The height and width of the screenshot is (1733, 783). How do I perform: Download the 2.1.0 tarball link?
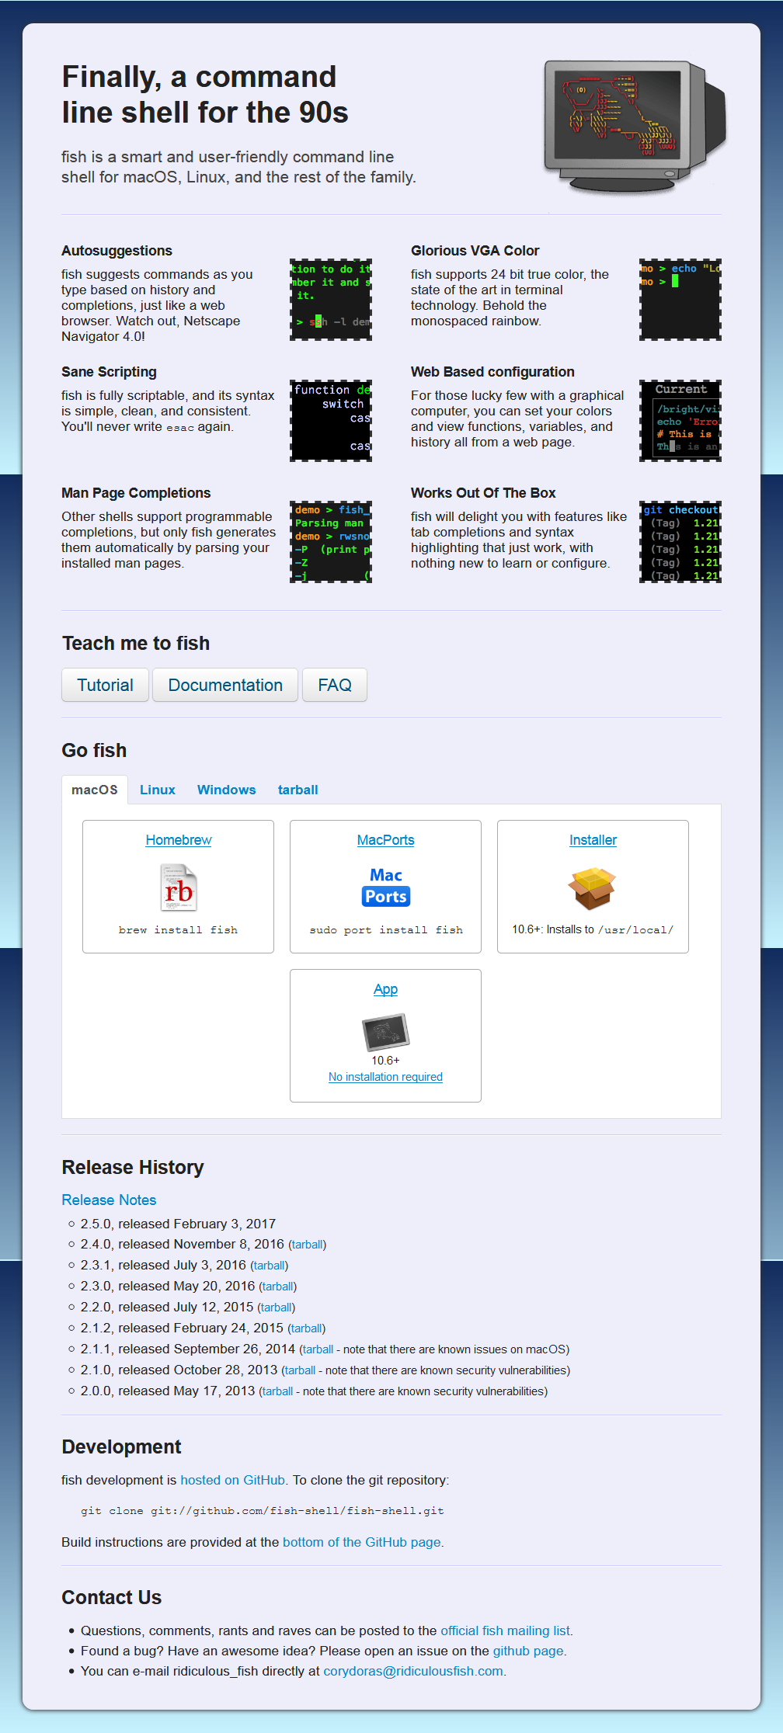[x=300, y=1370]
